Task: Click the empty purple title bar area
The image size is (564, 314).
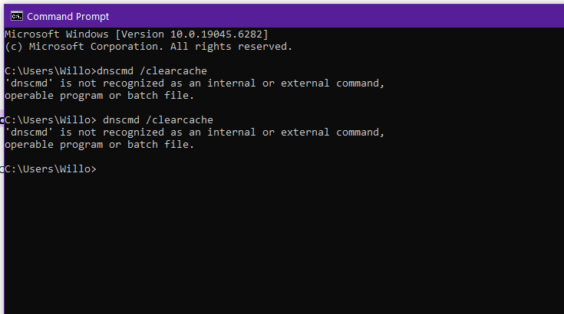Action: tap(335, 16)
